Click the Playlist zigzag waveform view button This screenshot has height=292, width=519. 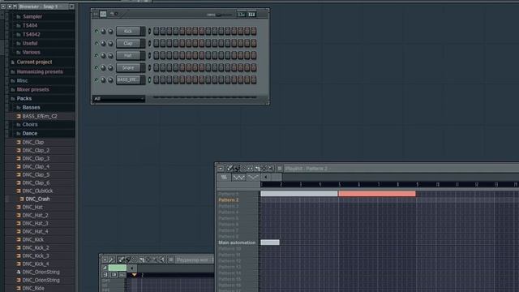pos(238,178)
